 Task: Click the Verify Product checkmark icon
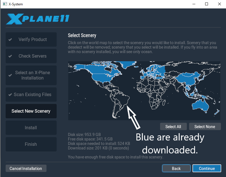pyautogui.click(x=10, y=40)
